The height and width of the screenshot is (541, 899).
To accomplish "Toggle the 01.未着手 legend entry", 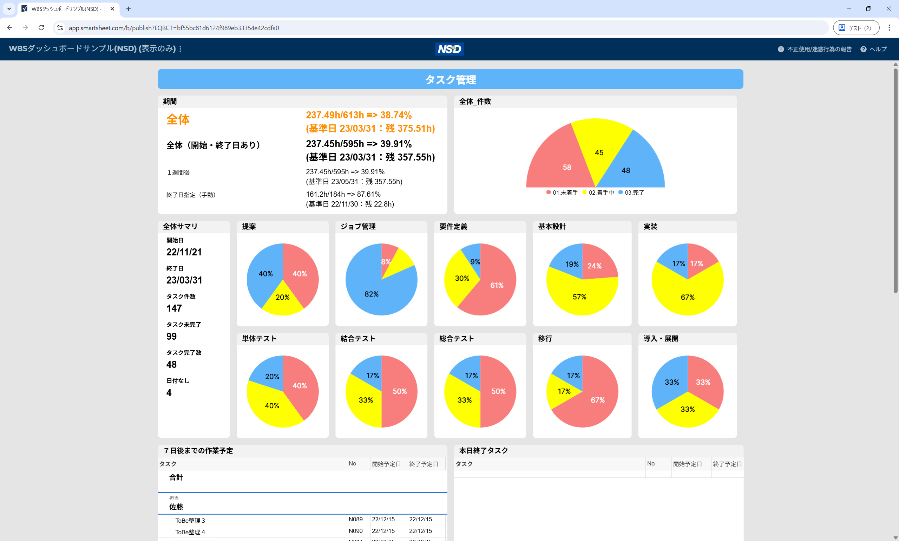I will coord(562,193).
